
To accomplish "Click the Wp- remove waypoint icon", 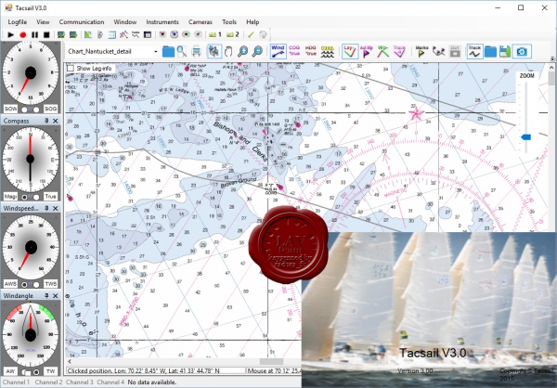I will click(382, 52).
